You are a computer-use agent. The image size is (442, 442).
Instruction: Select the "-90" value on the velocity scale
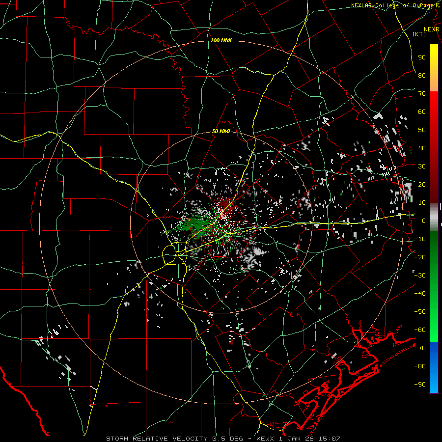point(420,385)
